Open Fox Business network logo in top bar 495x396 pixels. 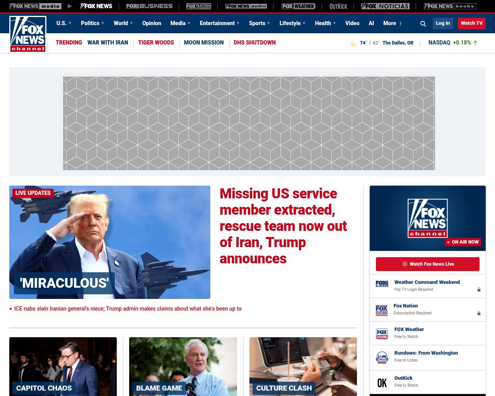point(149,6)
